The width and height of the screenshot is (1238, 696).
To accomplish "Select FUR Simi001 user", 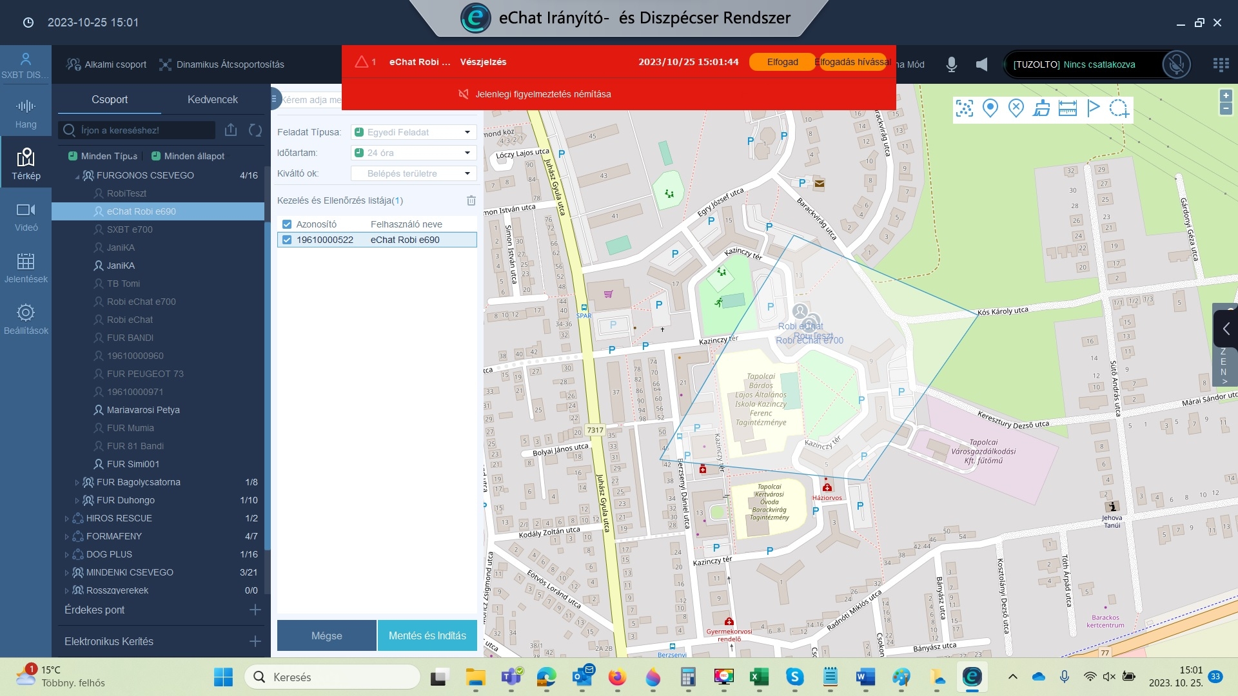I will coord(133,464).
